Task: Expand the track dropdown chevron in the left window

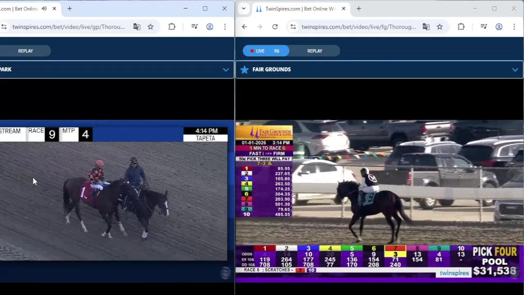Action: pyautogui.click(x=226, y=70)
